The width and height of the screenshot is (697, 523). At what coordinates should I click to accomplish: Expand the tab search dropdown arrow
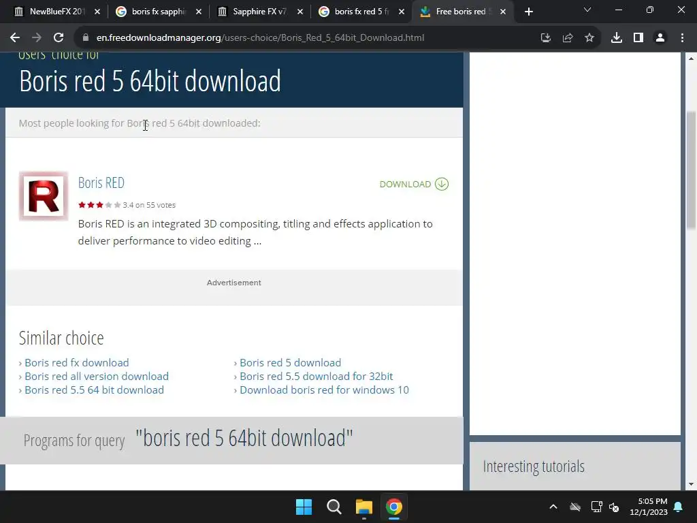pos(587,10)
